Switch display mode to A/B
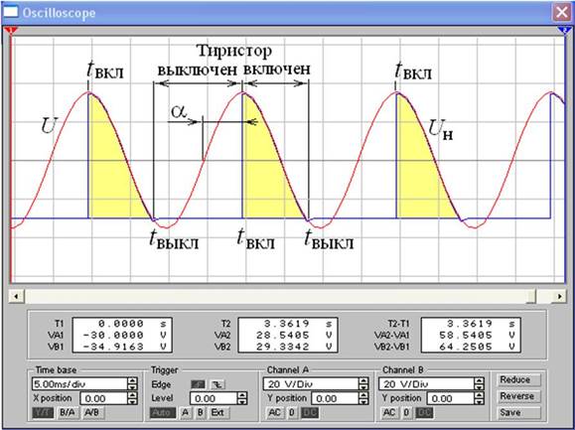575x430 pixels. coord(92,412)
